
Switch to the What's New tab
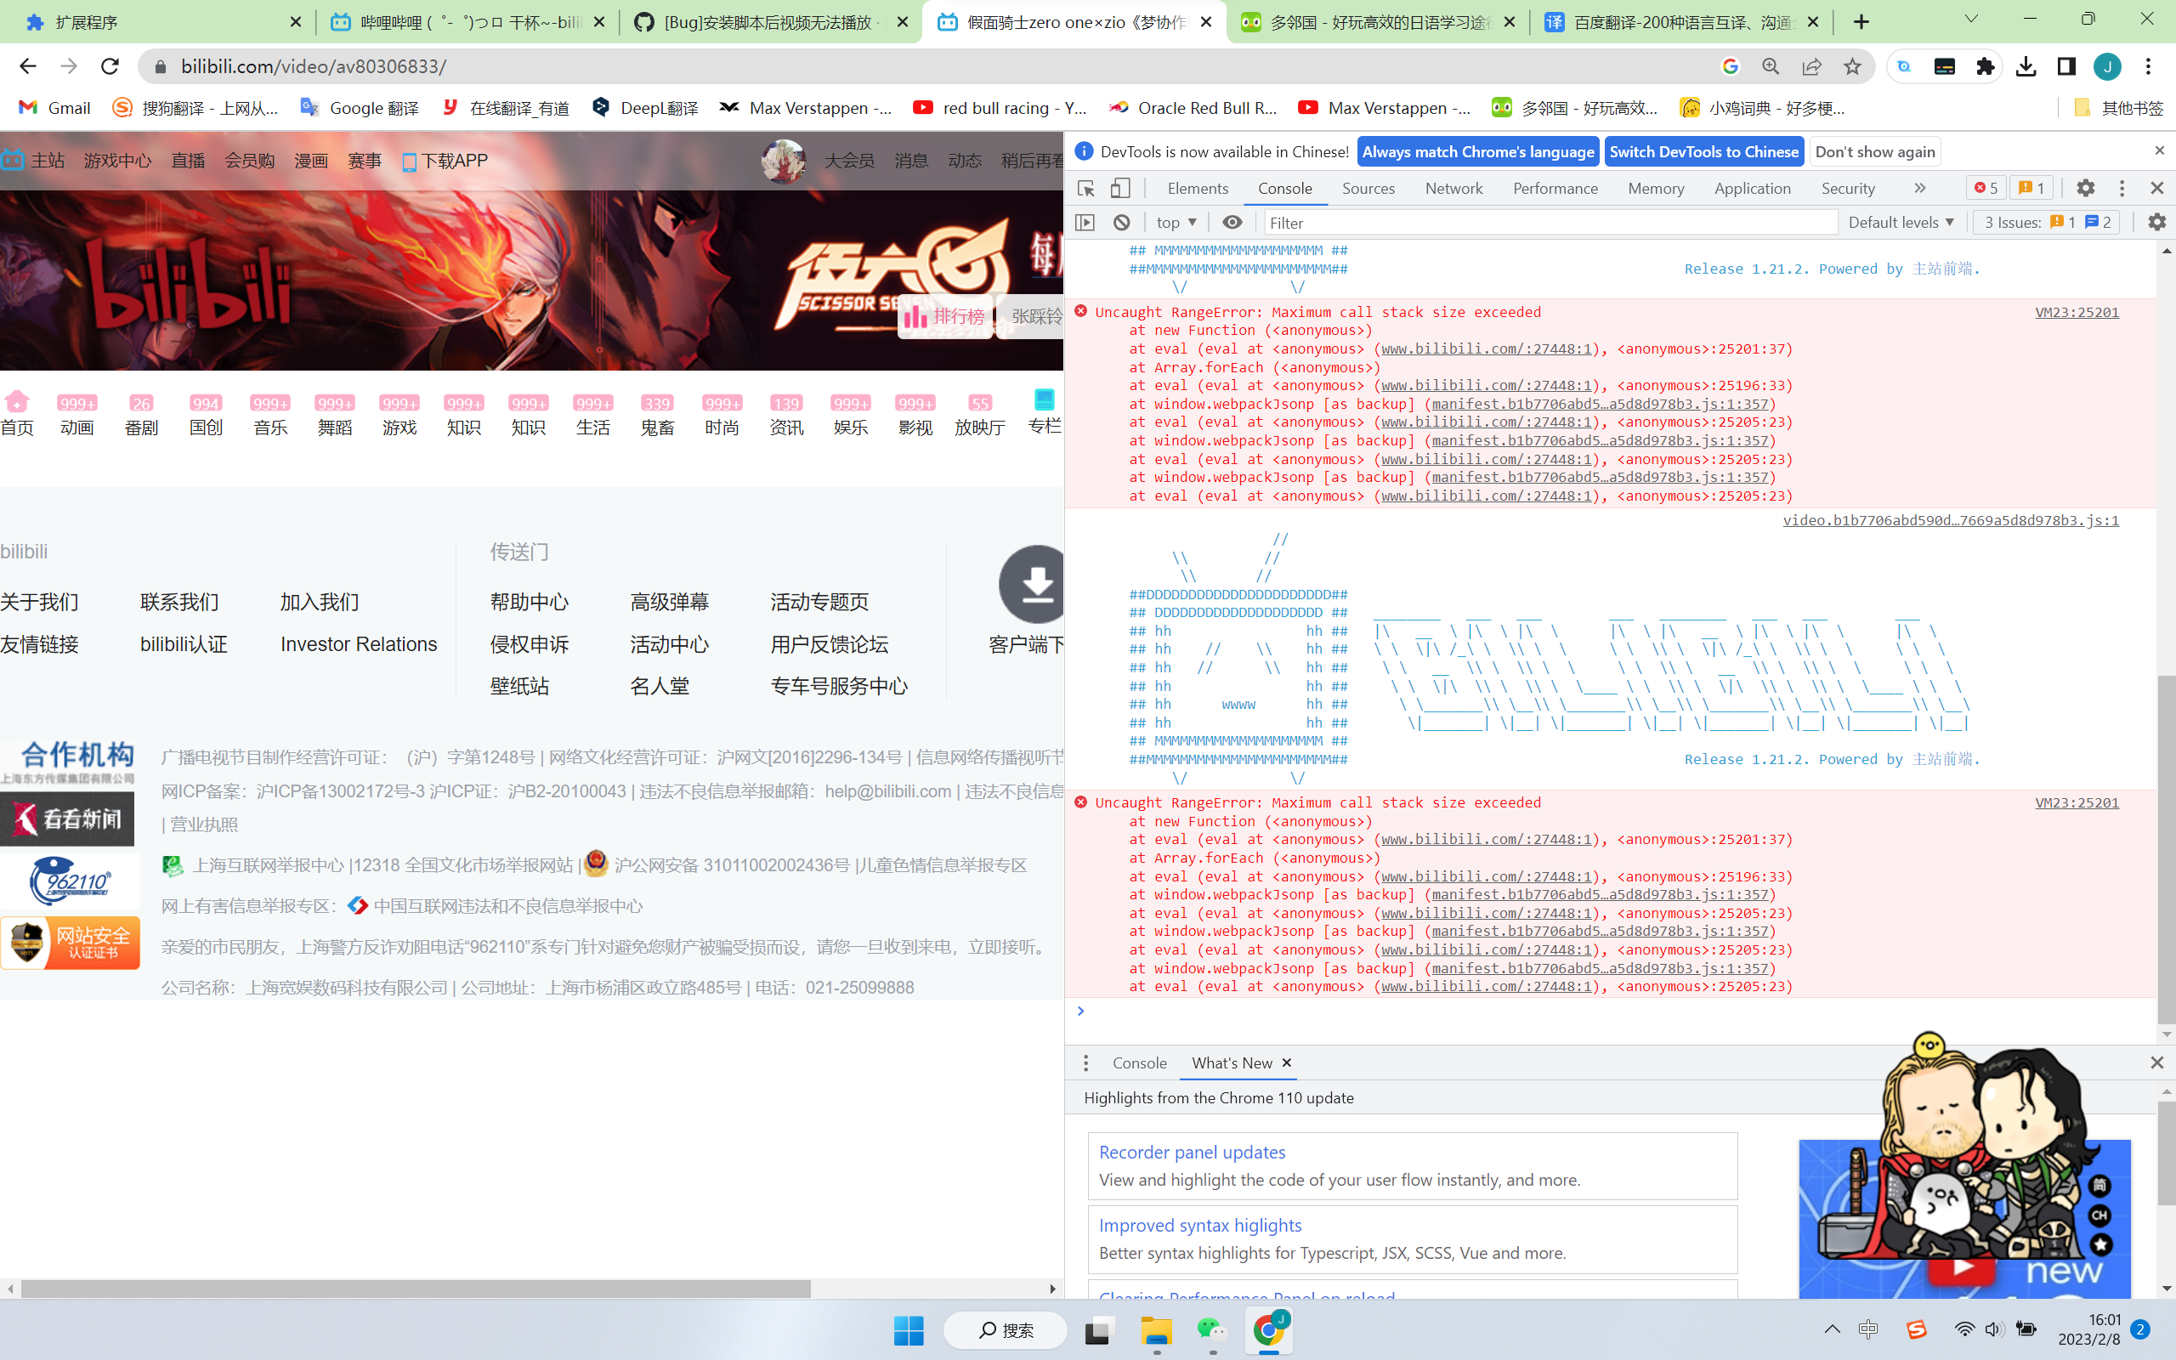[1231, 1063]
